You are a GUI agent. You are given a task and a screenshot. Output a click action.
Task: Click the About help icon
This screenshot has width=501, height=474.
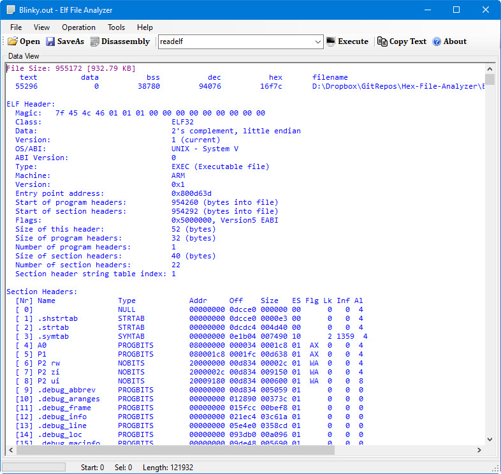[437, 41]
